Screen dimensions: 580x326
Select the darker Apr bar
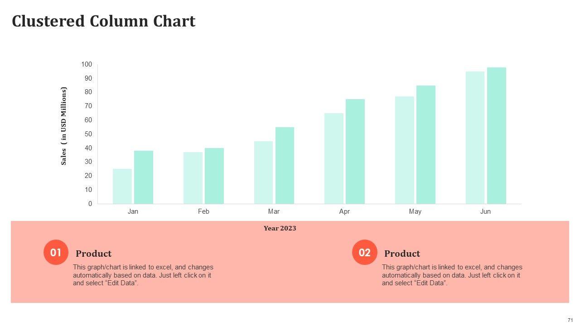[355, 152]
